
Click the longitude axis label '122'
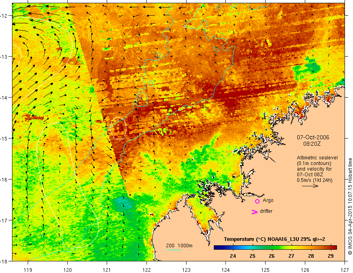(x=146, y=270)
